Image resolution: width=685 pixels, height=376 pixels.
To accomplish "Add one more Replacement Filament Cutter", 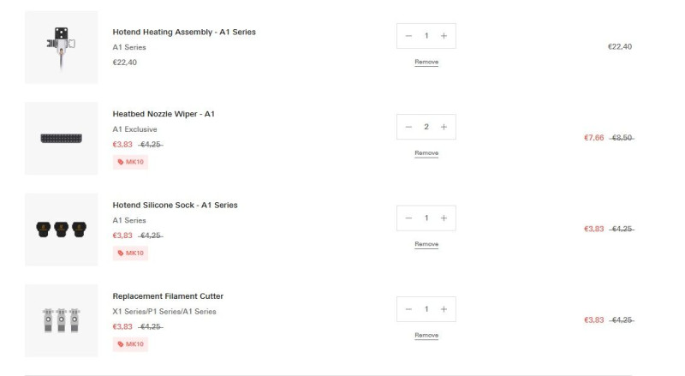I will point(444,309).
